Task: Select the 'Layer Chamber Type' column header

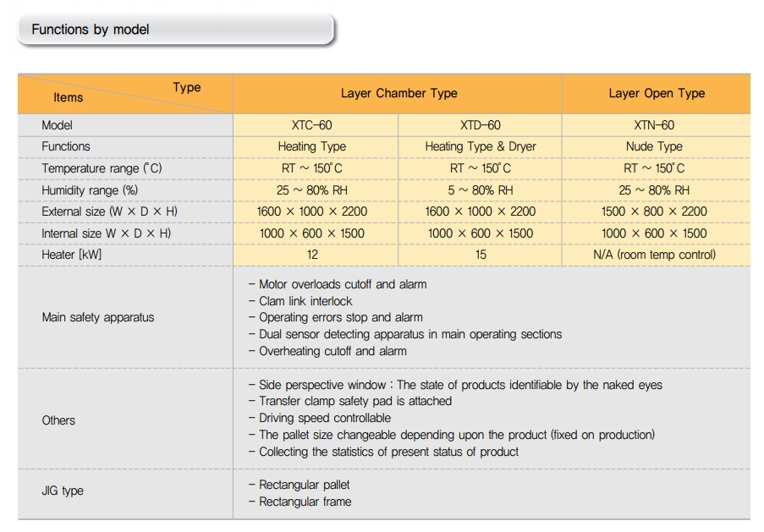Action: (x=398, y=94)
